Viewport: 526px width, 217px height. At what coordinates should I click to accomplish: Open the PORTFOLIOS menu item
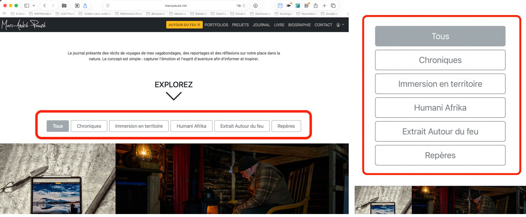coord(216,25)
